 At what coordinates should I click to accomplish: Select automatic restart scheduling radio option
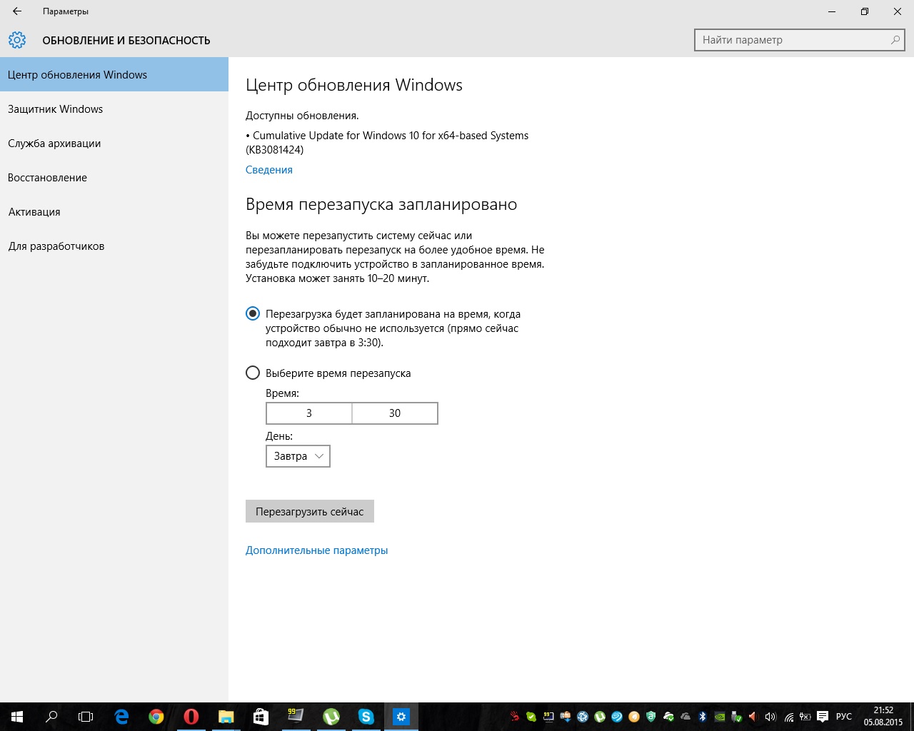coord(253,313)
